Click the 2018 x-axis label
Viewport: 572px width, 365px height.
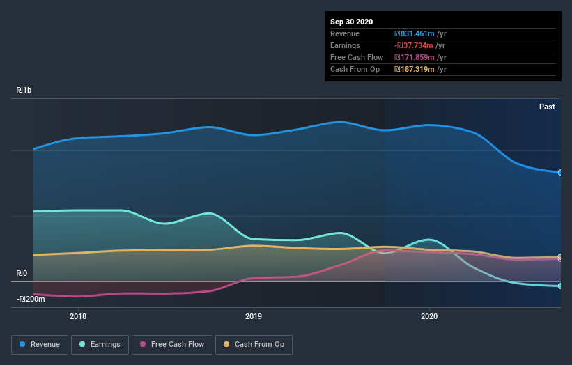tap(78, 316)
